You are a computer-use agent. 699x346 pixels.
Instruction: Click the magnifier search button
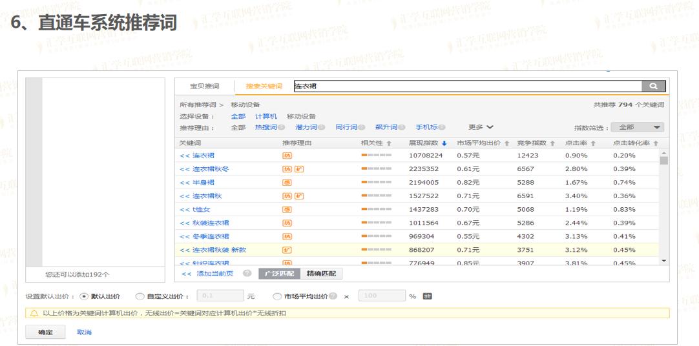tap(654, 86)
